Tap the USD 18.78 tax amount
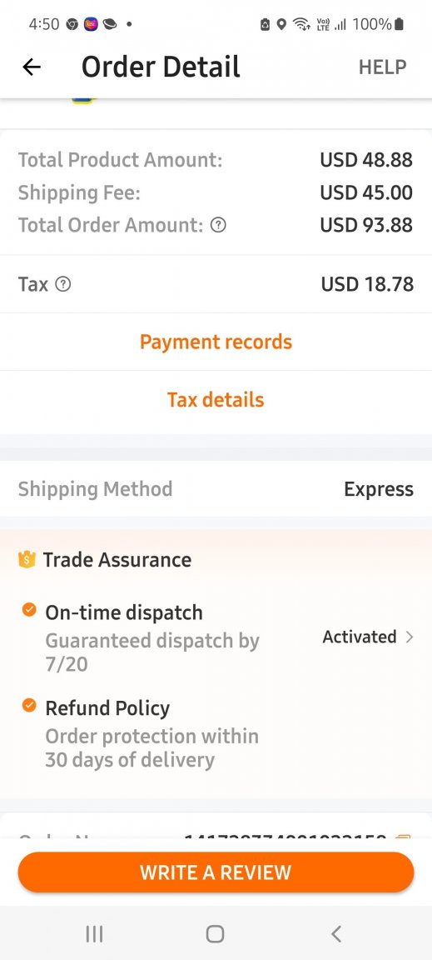432x960 pixels. (367, 284)
